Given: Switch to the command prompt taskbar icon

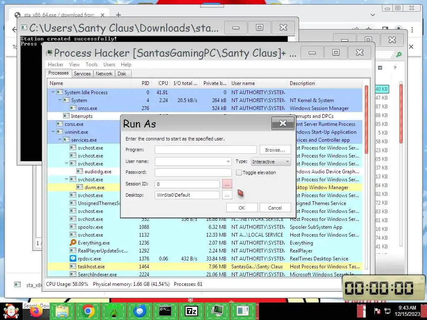Looking at the screenshot, I should 165,311.
